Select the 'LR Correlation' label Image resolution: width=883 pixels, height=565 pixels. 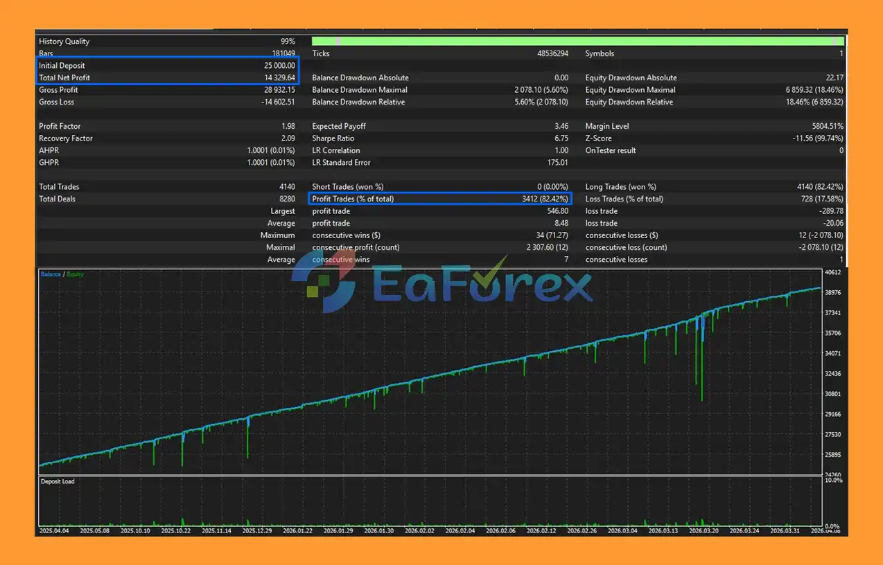tap(336, 150)
